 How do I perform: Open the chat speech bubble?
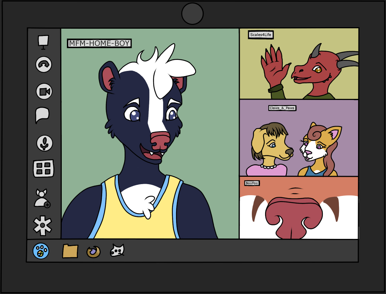42,115
